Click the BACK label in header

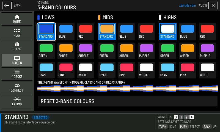point(17,5)
